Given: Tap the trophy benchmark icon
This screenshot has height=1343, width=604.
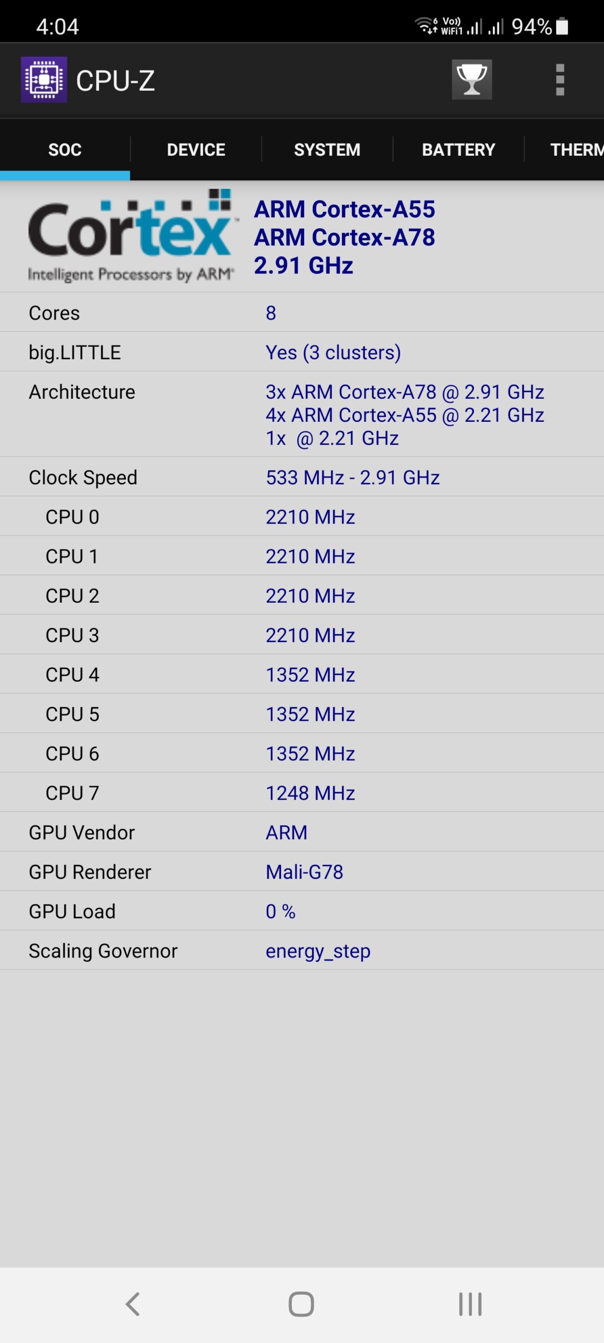Looking at the screenshot, I should coord(472,80).
